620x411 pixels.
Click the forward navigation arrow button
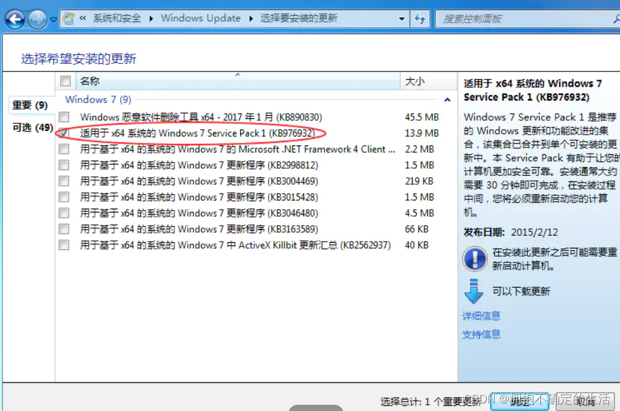37,19
